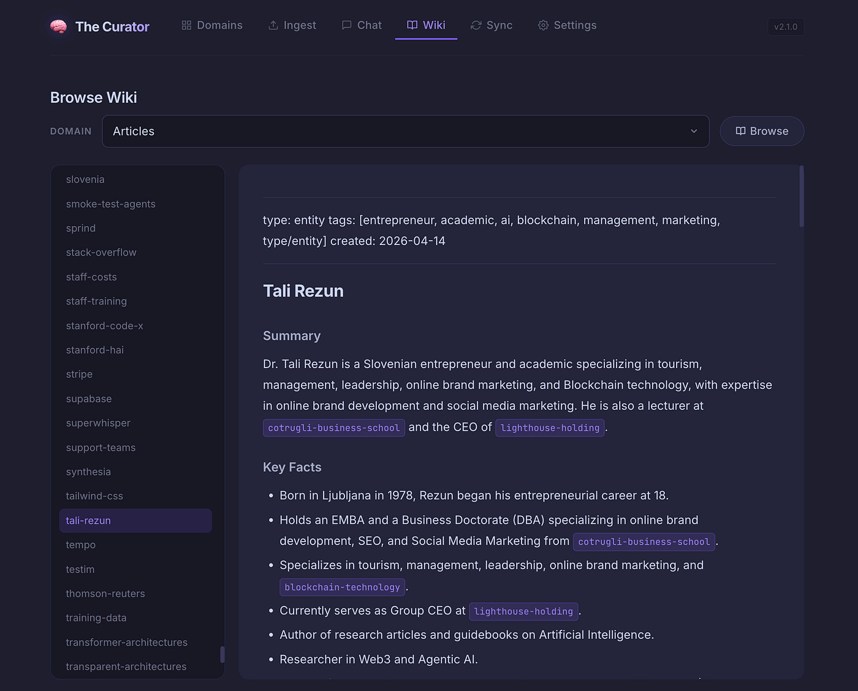Open the thomson-reuters entry
The width and height of the screenshot is (858, 691).
click(x=135, y=594)
